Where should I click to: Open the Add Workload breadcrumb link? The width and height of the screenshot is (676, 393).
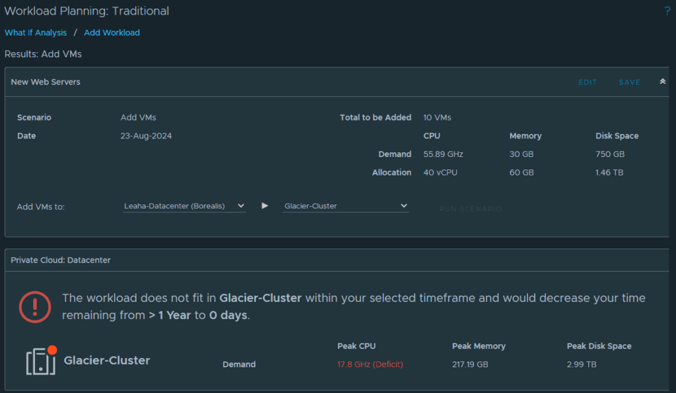click(112, 33)
